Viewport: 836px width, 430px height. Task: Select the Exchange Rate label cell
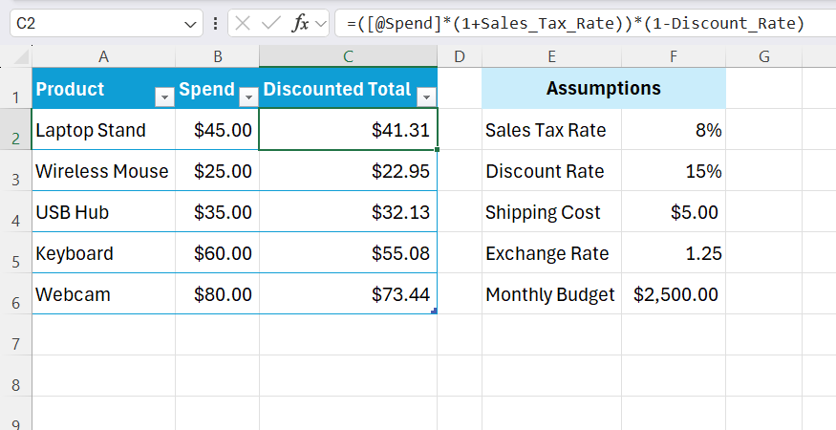point(551,253)
